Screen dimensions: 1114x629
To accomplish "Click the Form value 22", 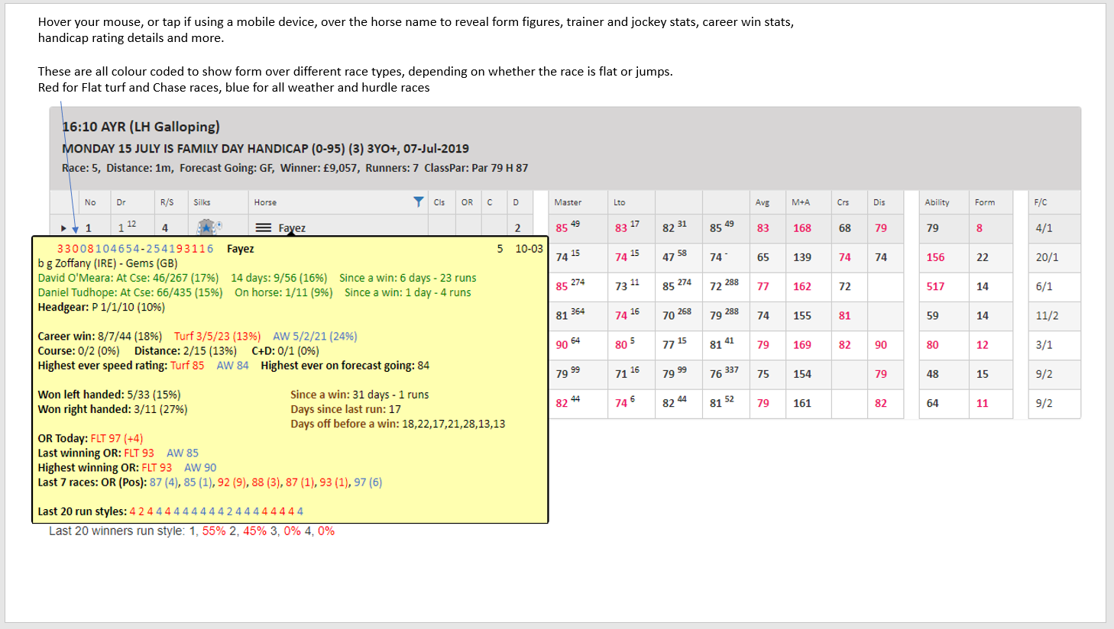I will (983, 257).
